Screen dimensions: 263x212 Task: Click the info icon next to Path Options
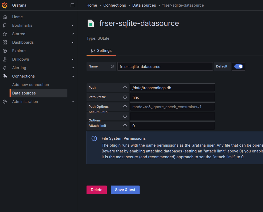tap(125, 107)
